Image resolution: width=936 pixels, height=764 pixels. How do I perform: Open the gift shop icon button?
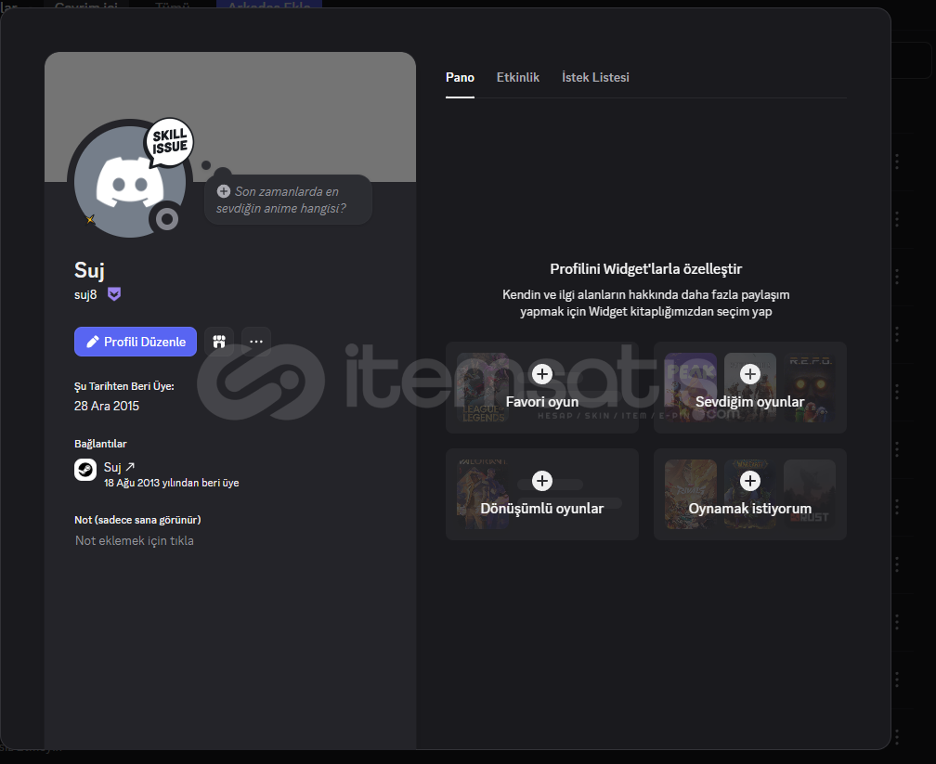219,342
